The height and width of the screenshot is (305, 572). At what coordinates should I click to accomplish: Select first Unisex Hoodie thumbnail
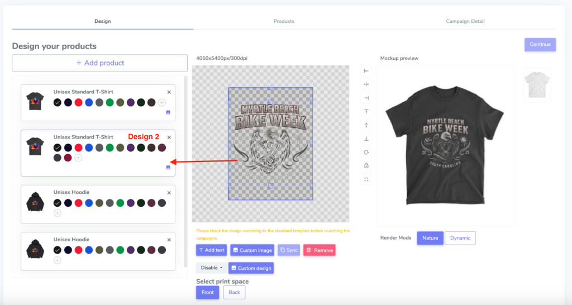click(x=35, y=202)
